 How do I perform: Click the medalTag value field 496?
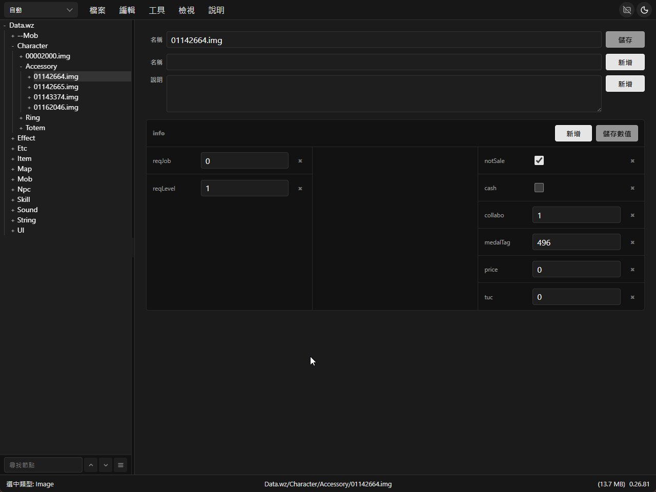pos(577,242)
